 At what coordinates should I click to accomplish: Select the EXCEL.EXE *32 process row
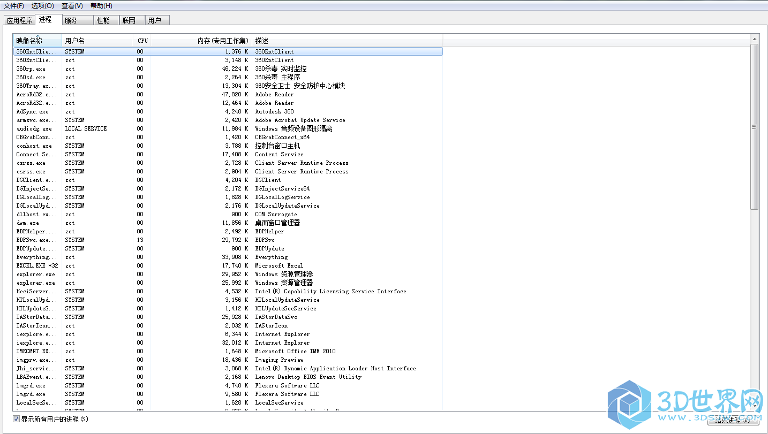pyautogui.click(x=228, y=265)
